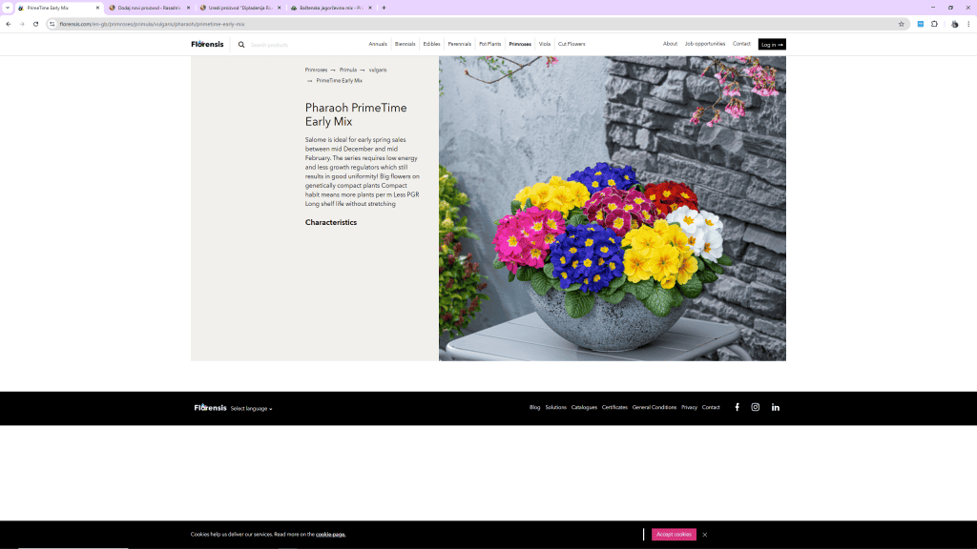Screen dimensions: 977x549
Task: Close the PrimeTime Early Mix tab
Action: click(x=97, y=8)
